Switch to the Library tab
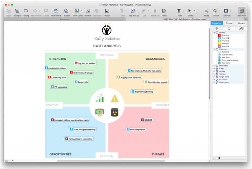Image resolution: width=252 pixels, height=169 pixels. (241, 23)
